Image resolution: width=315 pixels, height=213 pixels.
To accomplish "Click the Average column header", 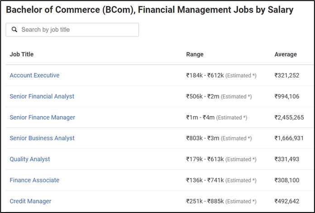I will click(x=286, y=54).
